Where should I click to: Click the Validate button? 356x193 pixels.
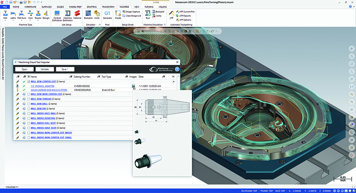(x=44, y=69)
